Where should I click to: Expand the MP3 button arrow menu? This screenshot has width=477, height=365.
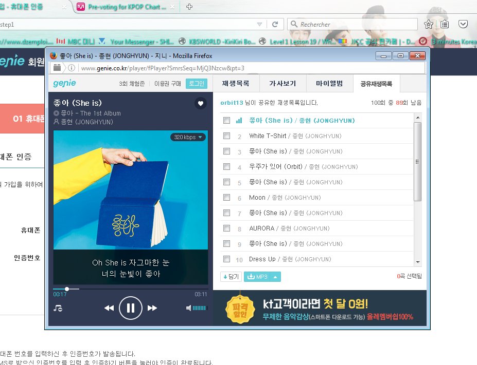275,277
